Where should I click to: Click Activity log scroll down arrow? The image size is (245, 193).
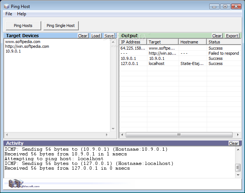(238, 175)
